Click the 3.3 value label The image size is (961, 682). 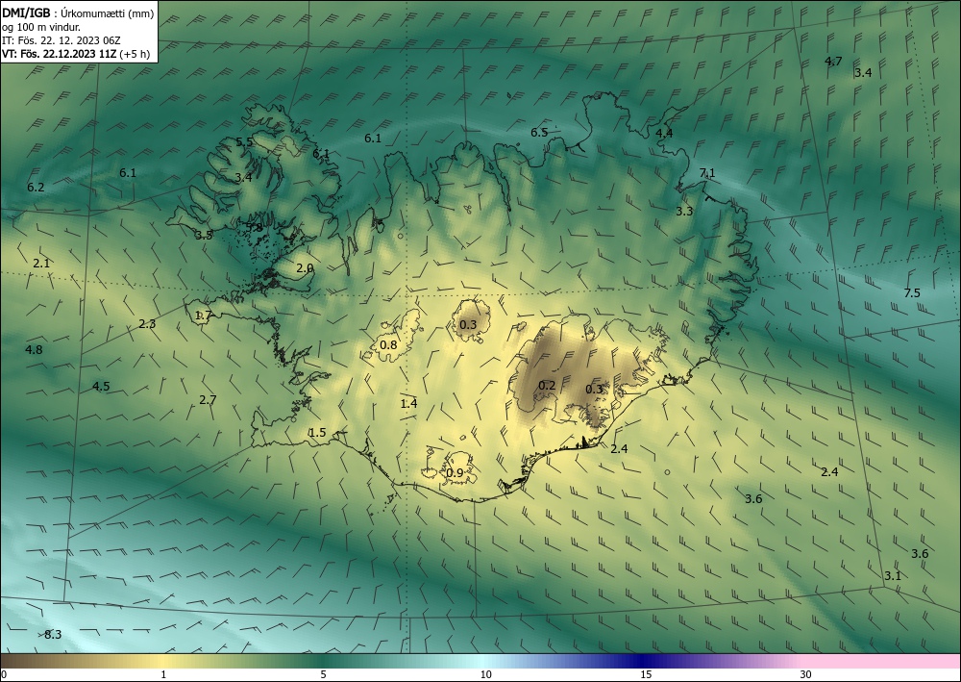[684, 212]
